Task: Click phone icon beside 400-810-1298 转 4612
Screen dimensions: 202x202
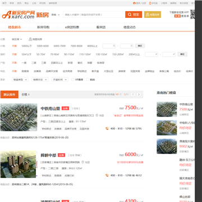Action: pyautogui.click(x=107, y=175)
